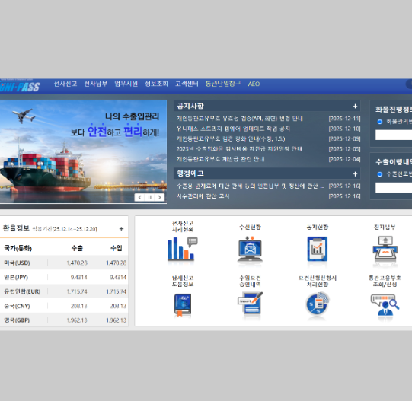Click USD export rate 1,470.28

[x=77, y=263]
